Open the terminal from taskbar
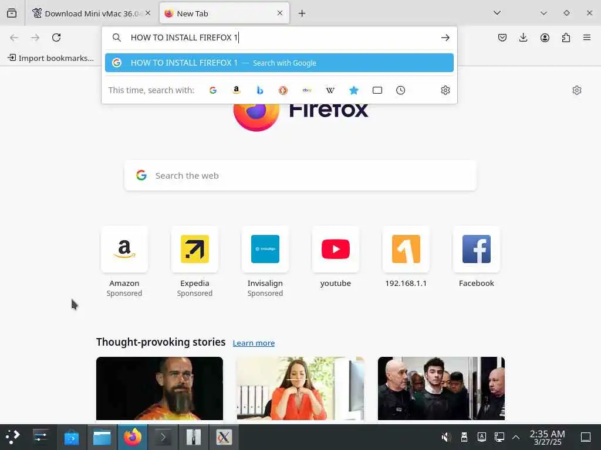The height and width of the screenshot is (450, 601). tap(163, 437)
